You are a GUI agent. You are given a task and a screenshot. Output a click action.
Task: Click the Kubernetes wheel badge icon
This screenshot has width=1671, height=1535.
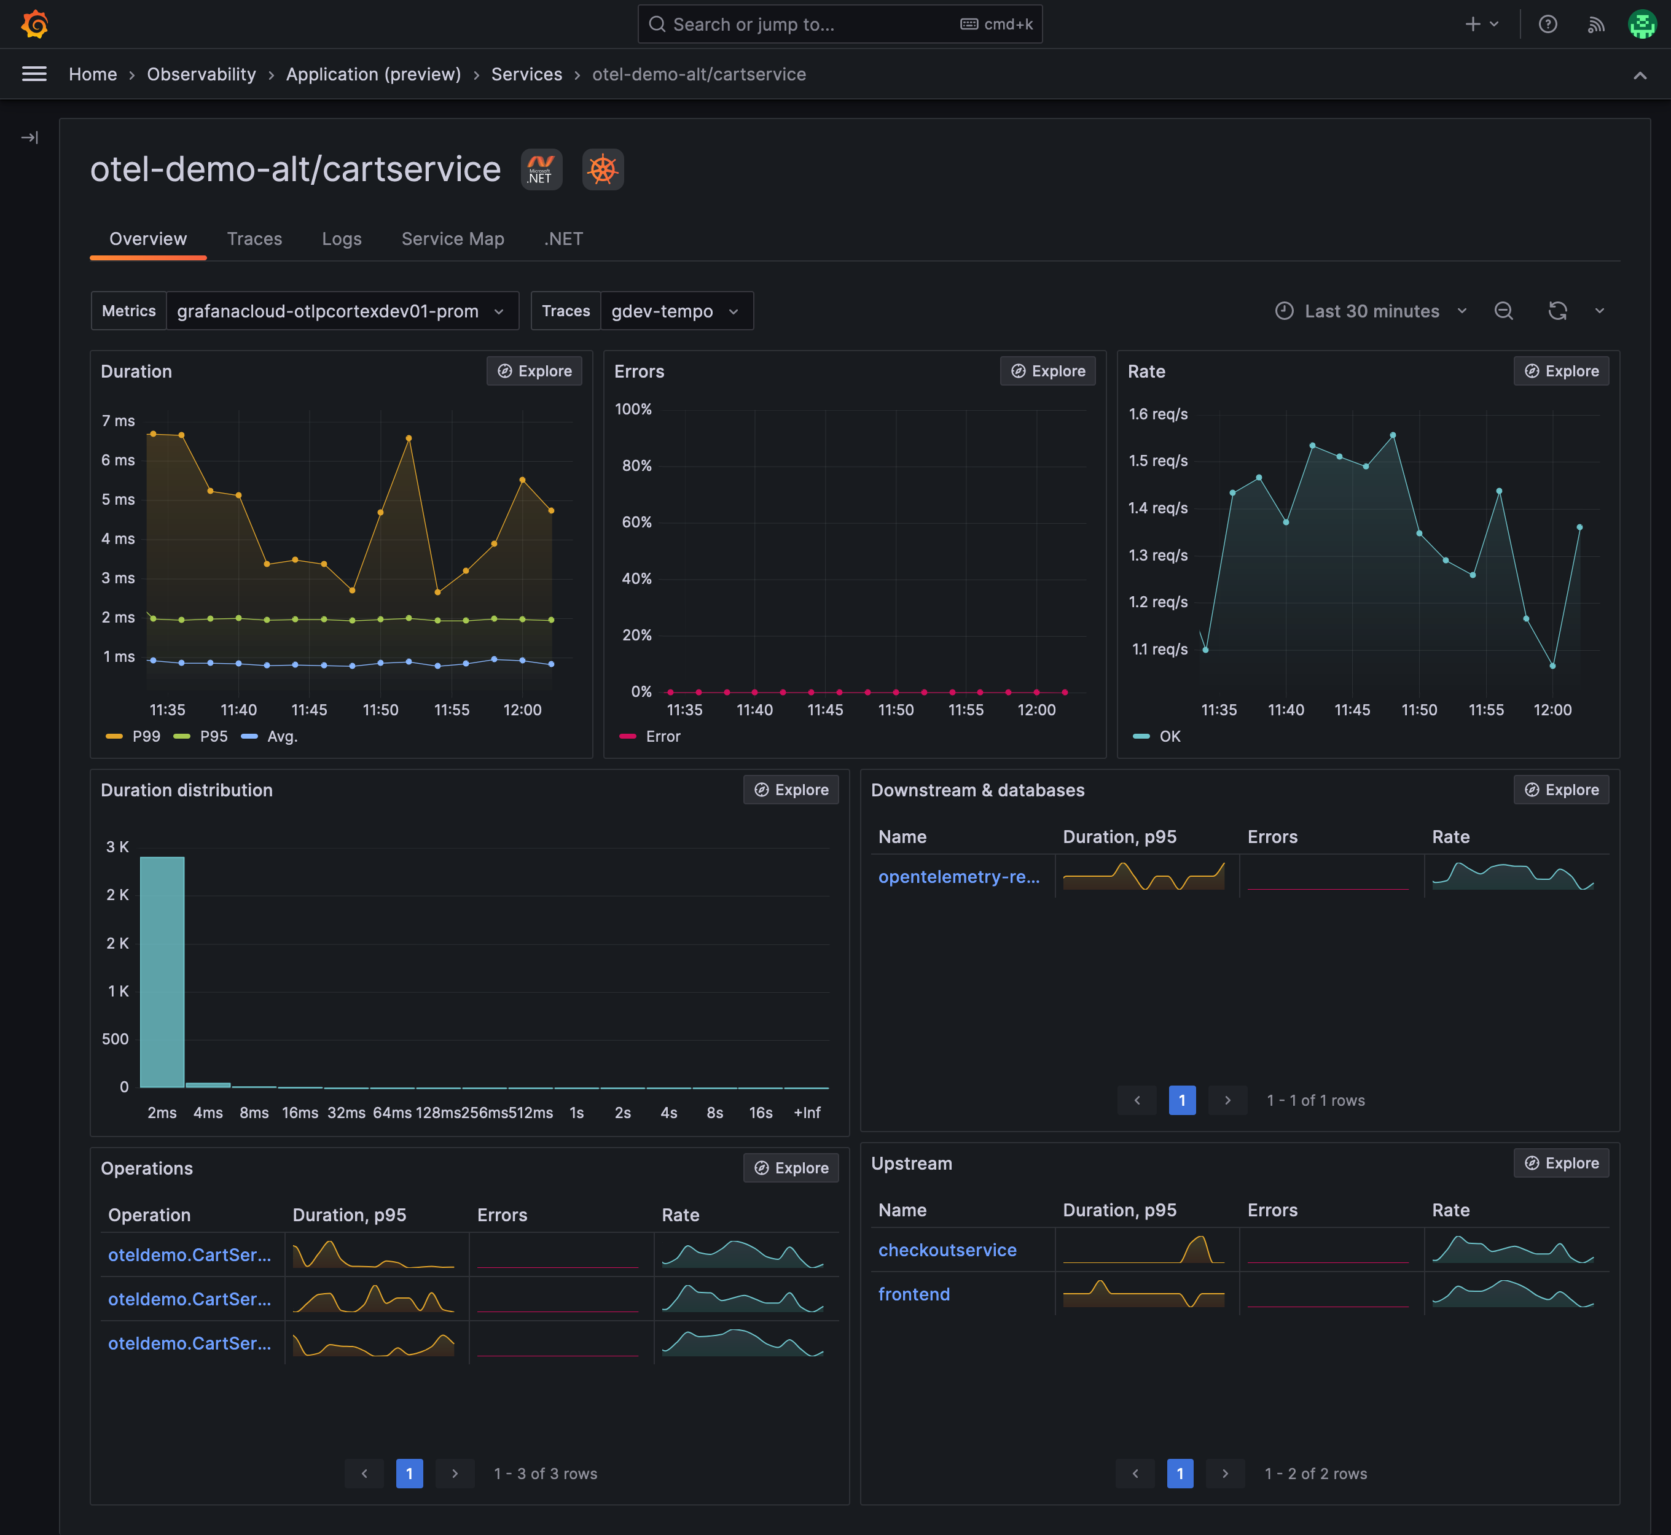pos(603,169)
